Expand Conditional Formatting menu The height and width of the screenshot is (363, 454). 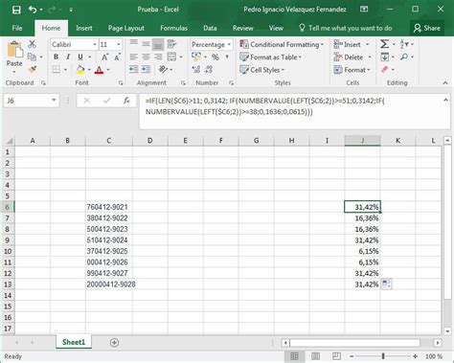[x=282, y=44]
